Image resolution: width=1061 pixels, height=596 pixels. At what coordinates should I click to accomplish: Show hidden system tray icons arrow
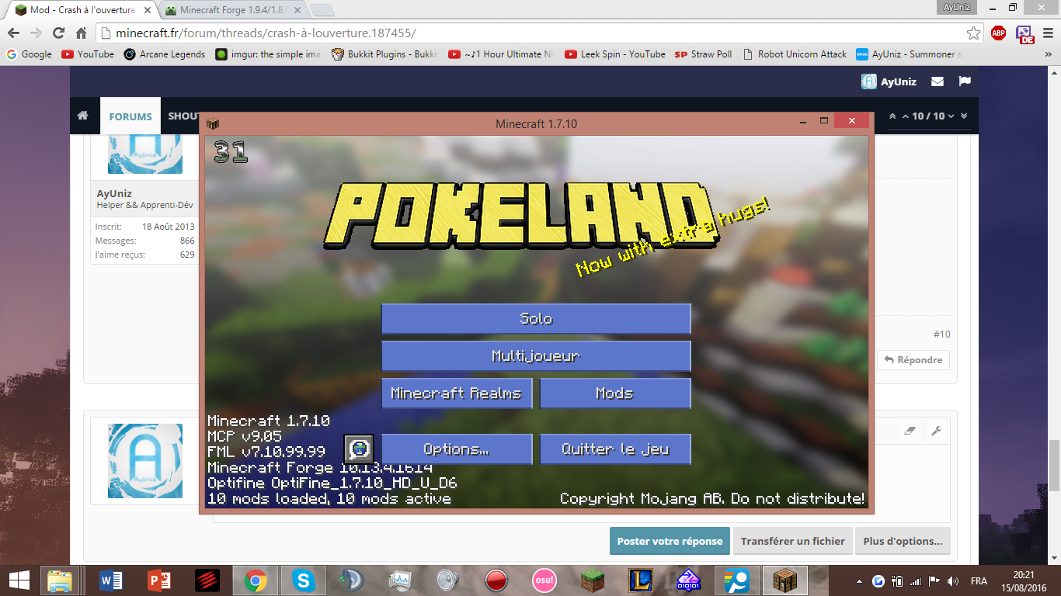pos(859,580)
